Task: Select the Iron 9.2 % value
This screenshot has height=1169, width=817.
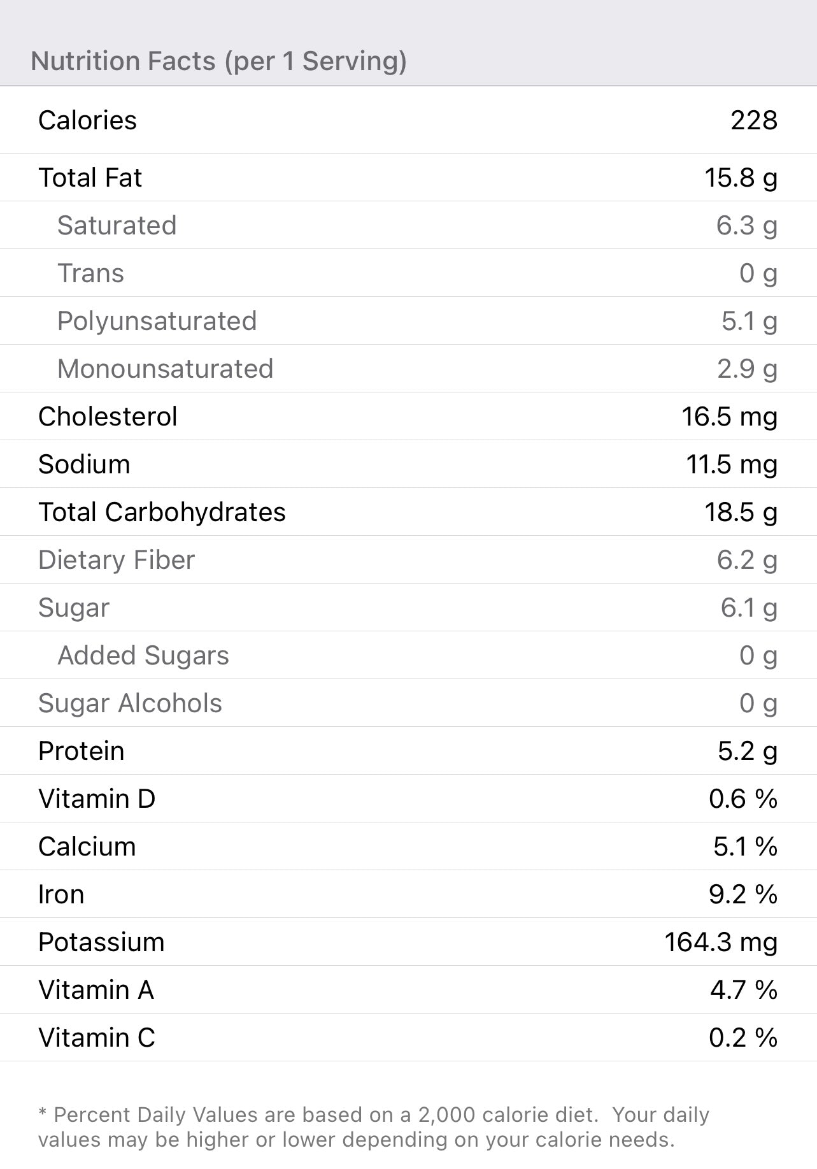Action: pyautogui.click(x=742, y=894)
